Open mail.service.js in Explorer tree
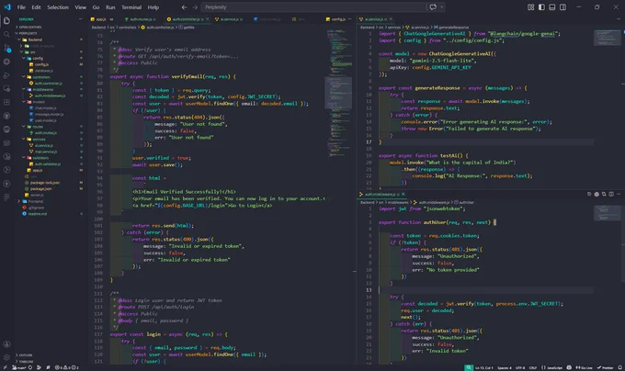The image size is (625, 371). [x=45, y=152]
